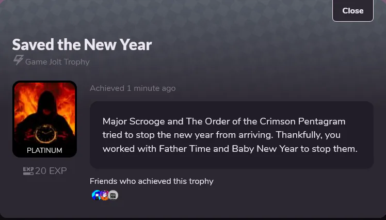386x220 pixels.
Task: Open the gray robot friend avatar
Action: click(114, 195)
